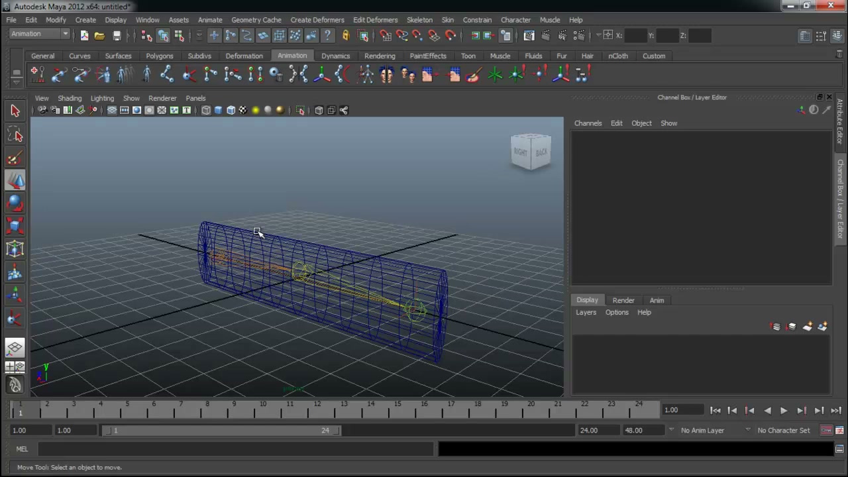Switch to single perspective view layout
The image size is (848, 477).
tap(15, 348)
